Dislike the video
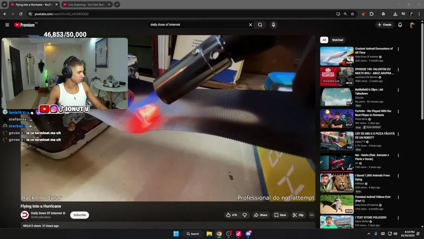 coord(244,215)
